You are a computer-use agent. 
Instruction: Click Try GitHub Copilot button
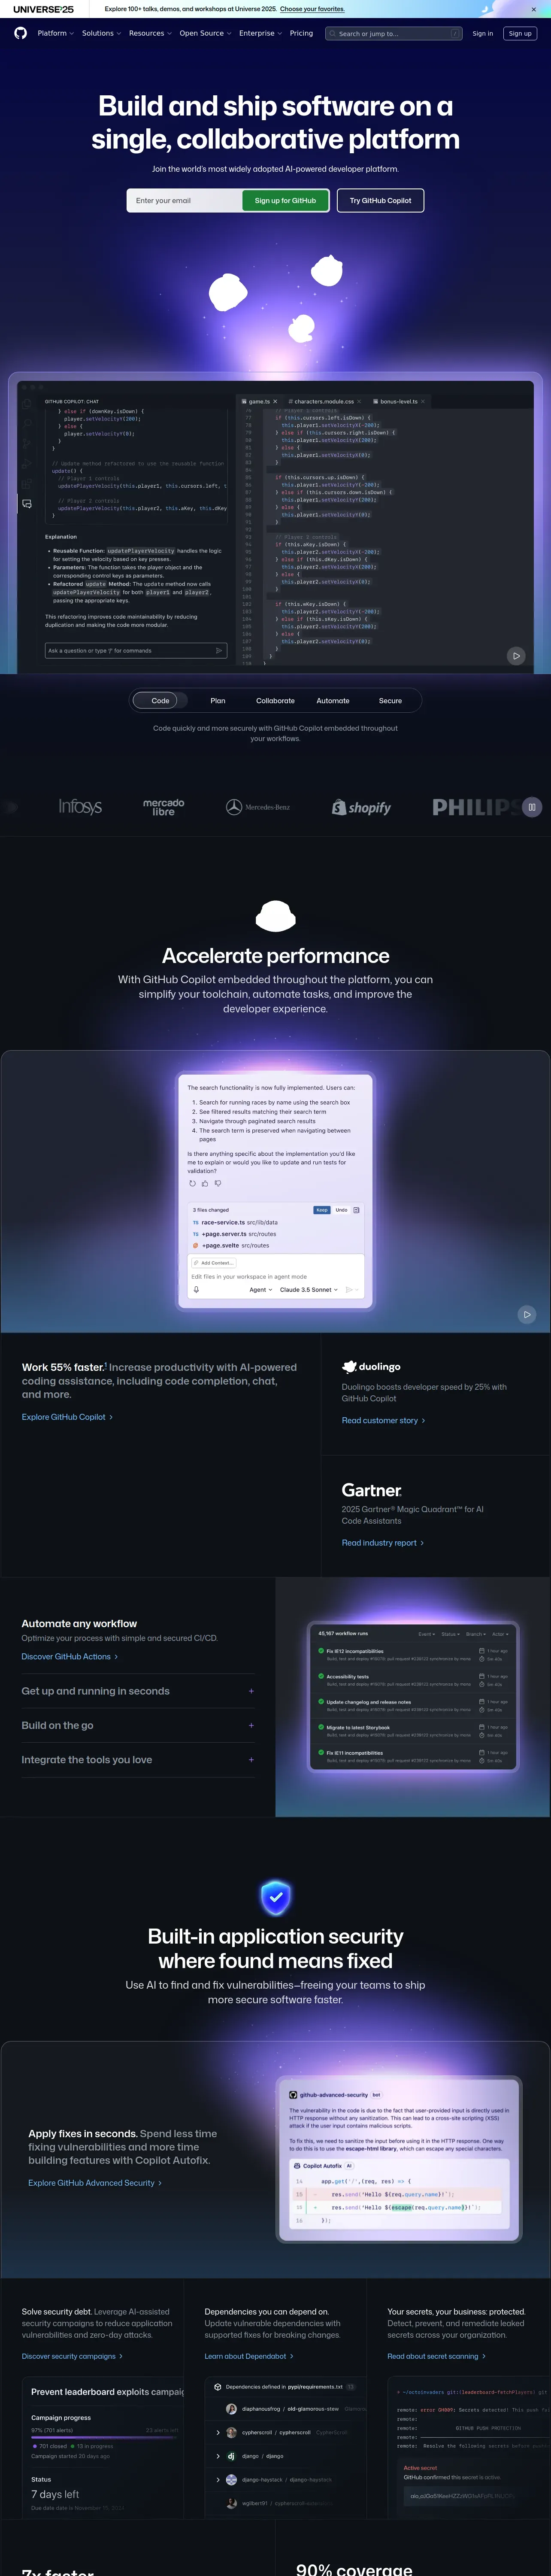tap(380, 200)
